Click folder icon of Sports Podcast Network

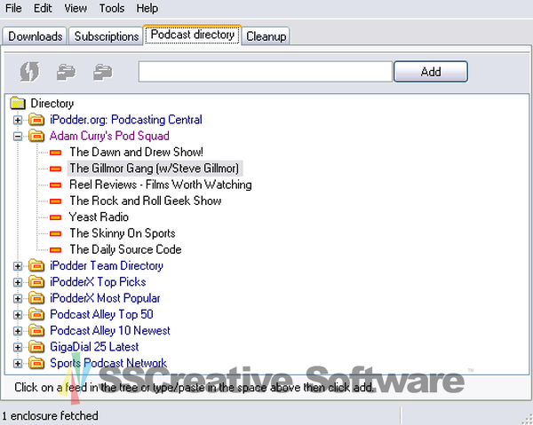pyautogui.click(x=36, y=363)
